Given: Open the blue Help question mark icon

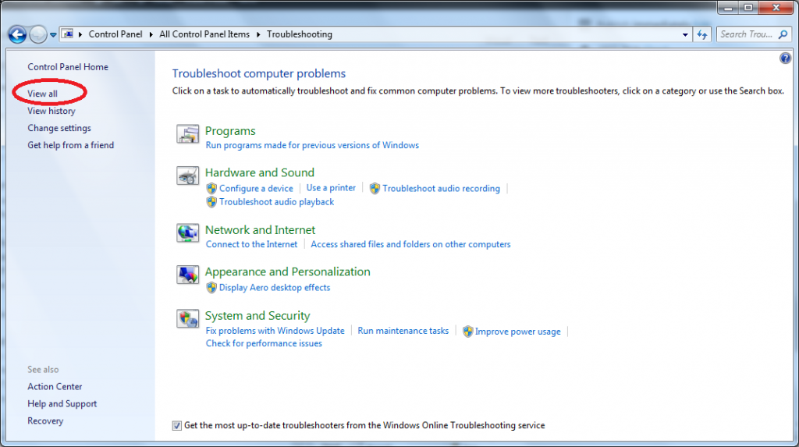Looking at the screenshot, I should point(785,58).
